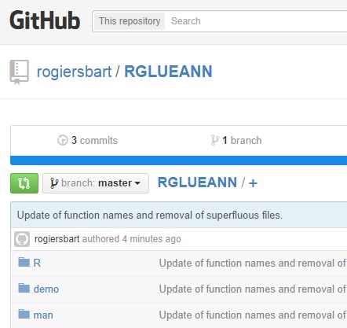Click the commit message in the R row
The image size is (347, 328).
tap(253, 263)
